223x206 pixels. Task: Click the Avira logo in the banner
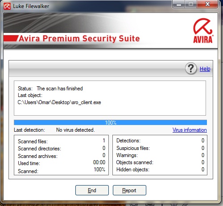(x=203, y=31)
